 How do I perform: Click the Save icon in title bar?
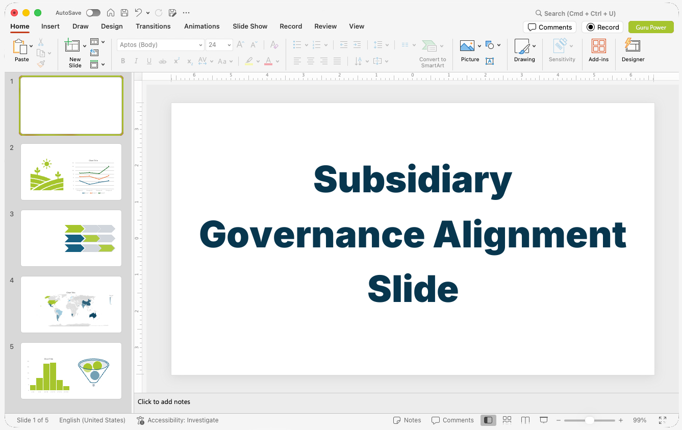[x=124, y=13]
